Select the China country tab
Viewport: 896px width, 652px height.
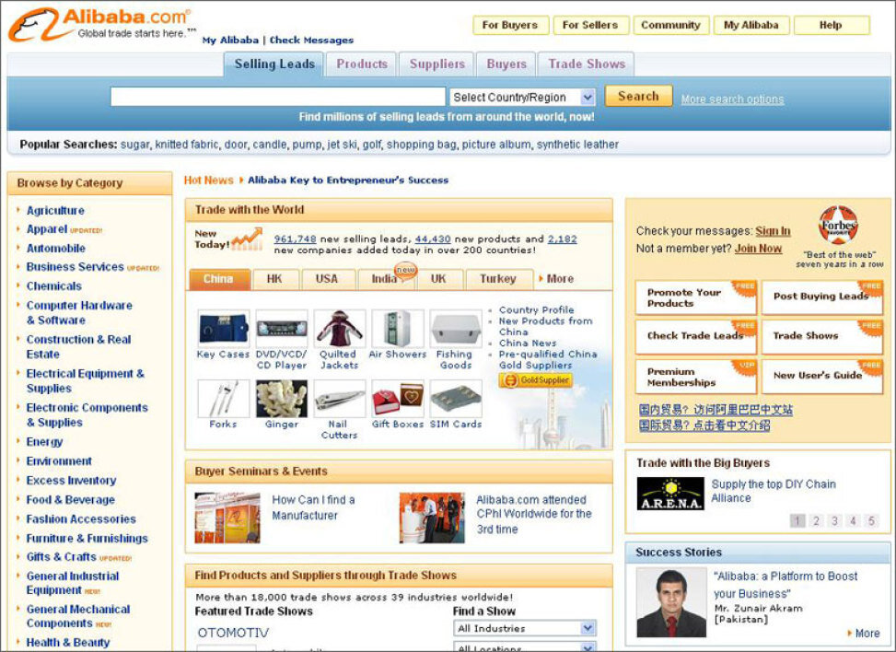(219, 279)
